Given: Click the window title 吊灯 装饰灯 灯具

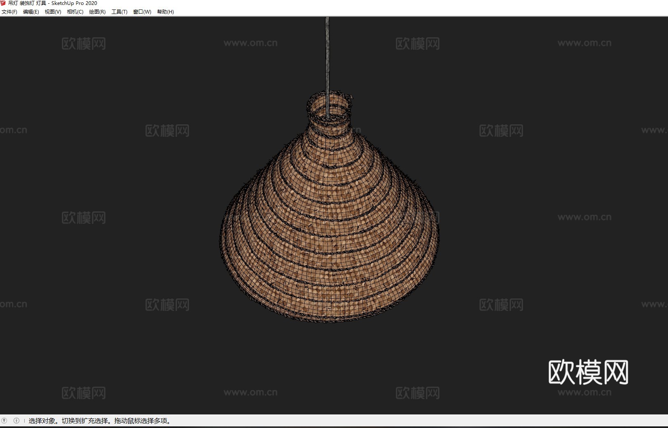Looking at the screenshot, I should click(x=27, y=3).
